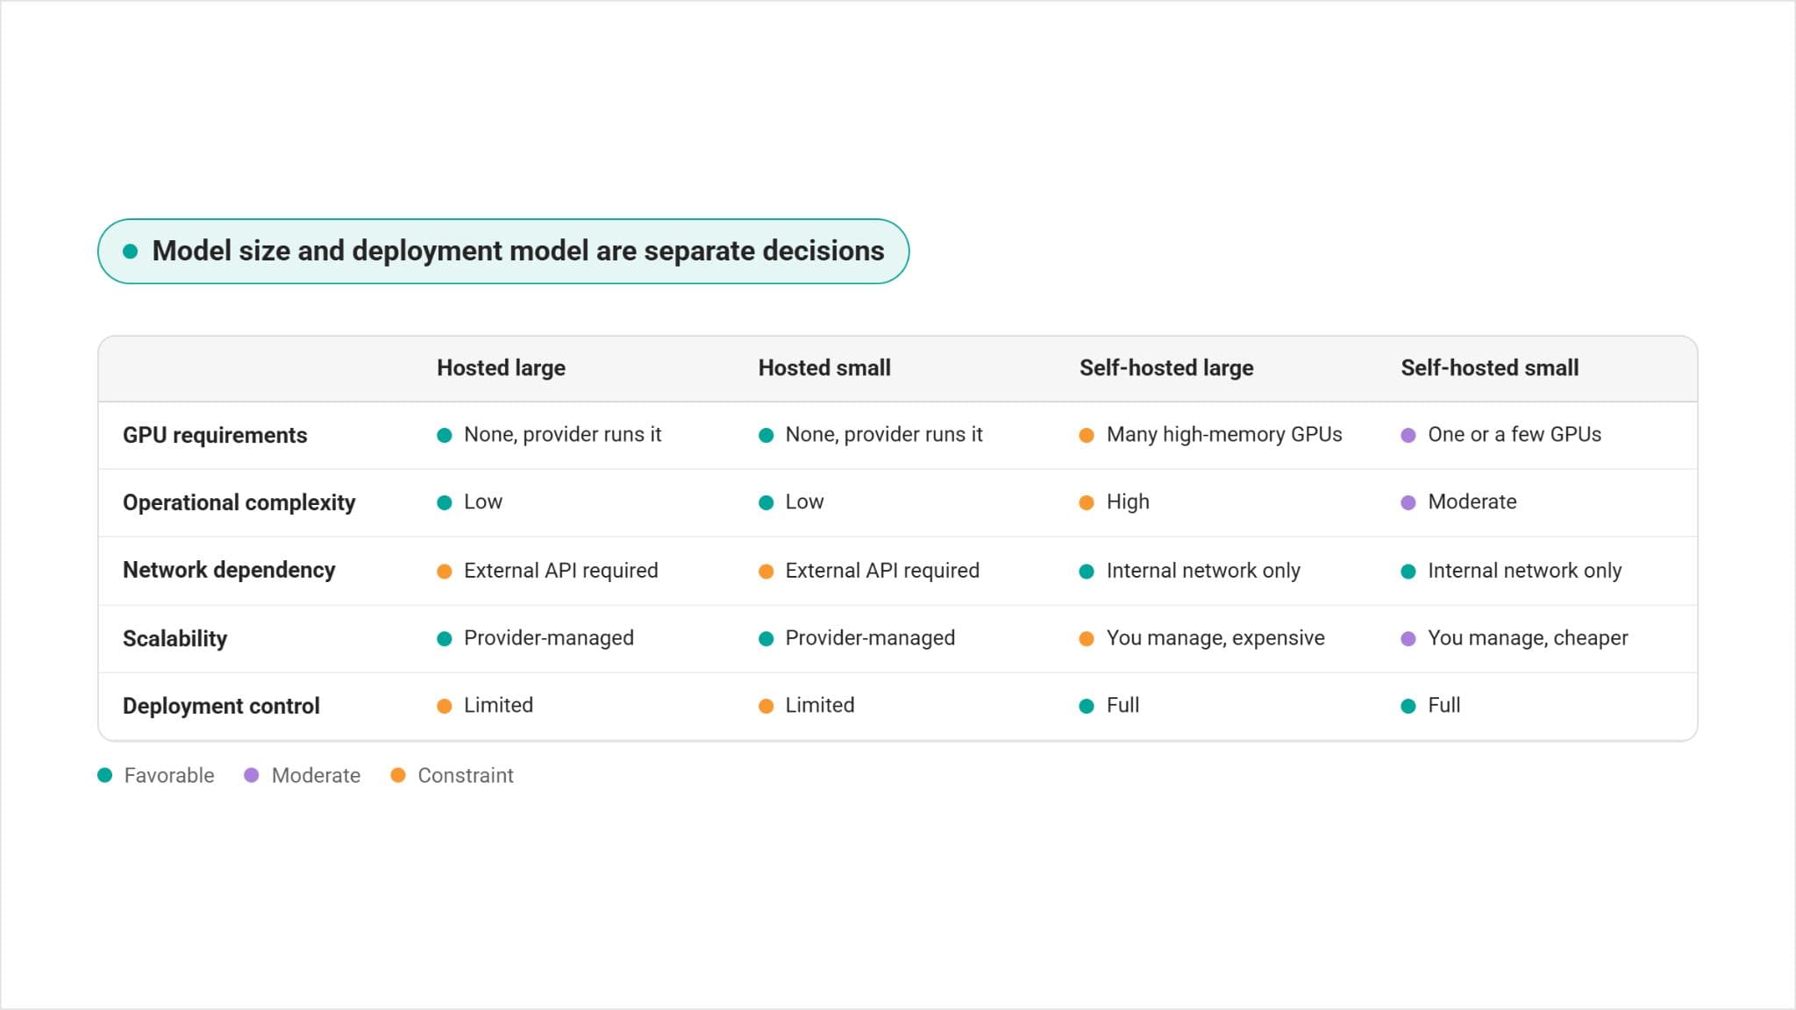The height and width of the screenshot is (1010, 1796).
Task: Click the GPU requirements row label
Action: [215, 436]
